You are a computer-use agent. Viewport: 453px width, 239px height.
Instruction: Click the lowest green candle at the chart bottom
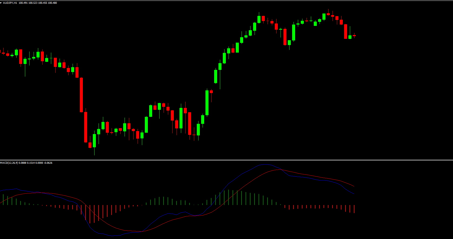pos(94,141)
